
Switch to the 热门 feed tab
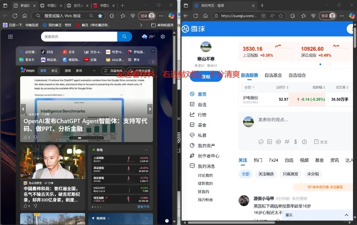[x=258, y=160]
